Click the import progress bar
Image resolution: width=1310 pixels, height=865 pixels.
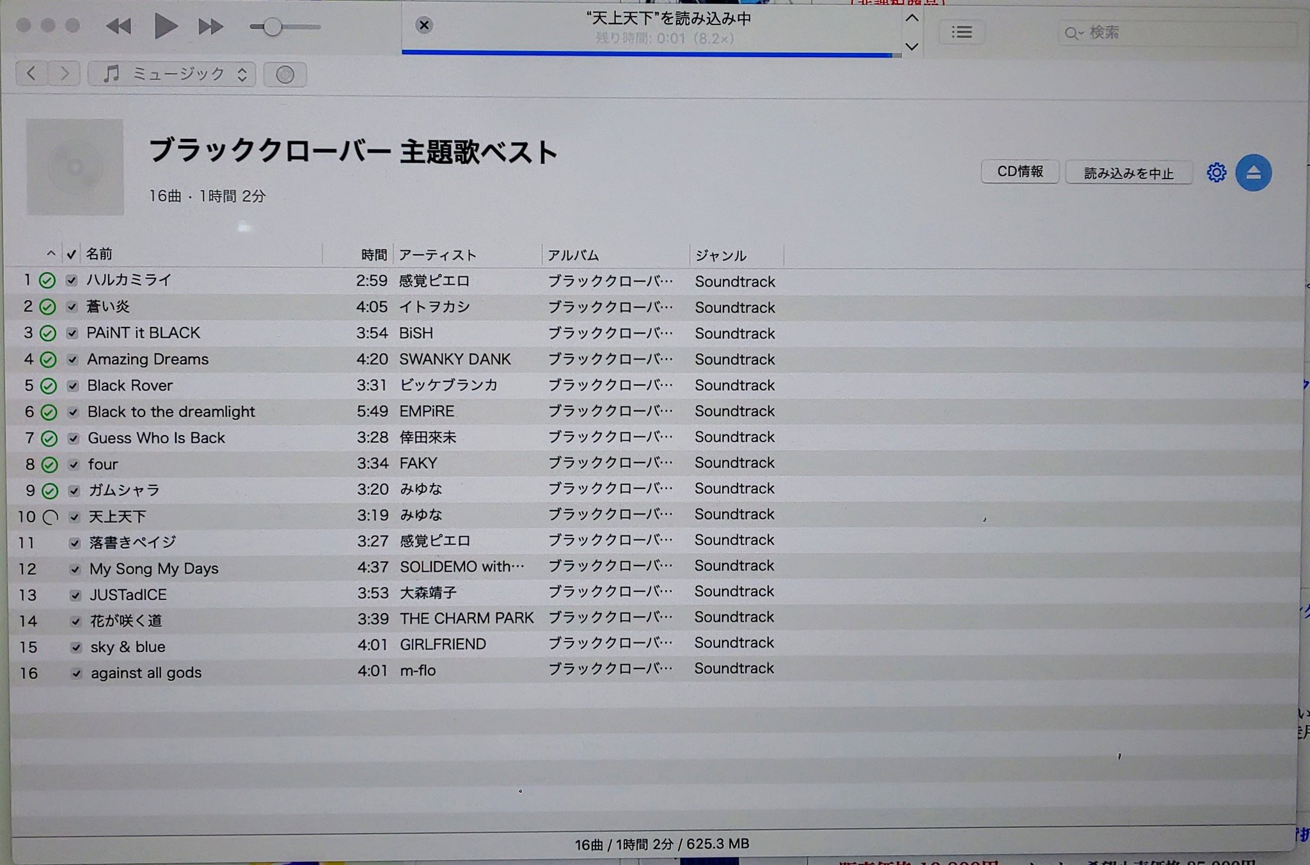tap(651, 54)
